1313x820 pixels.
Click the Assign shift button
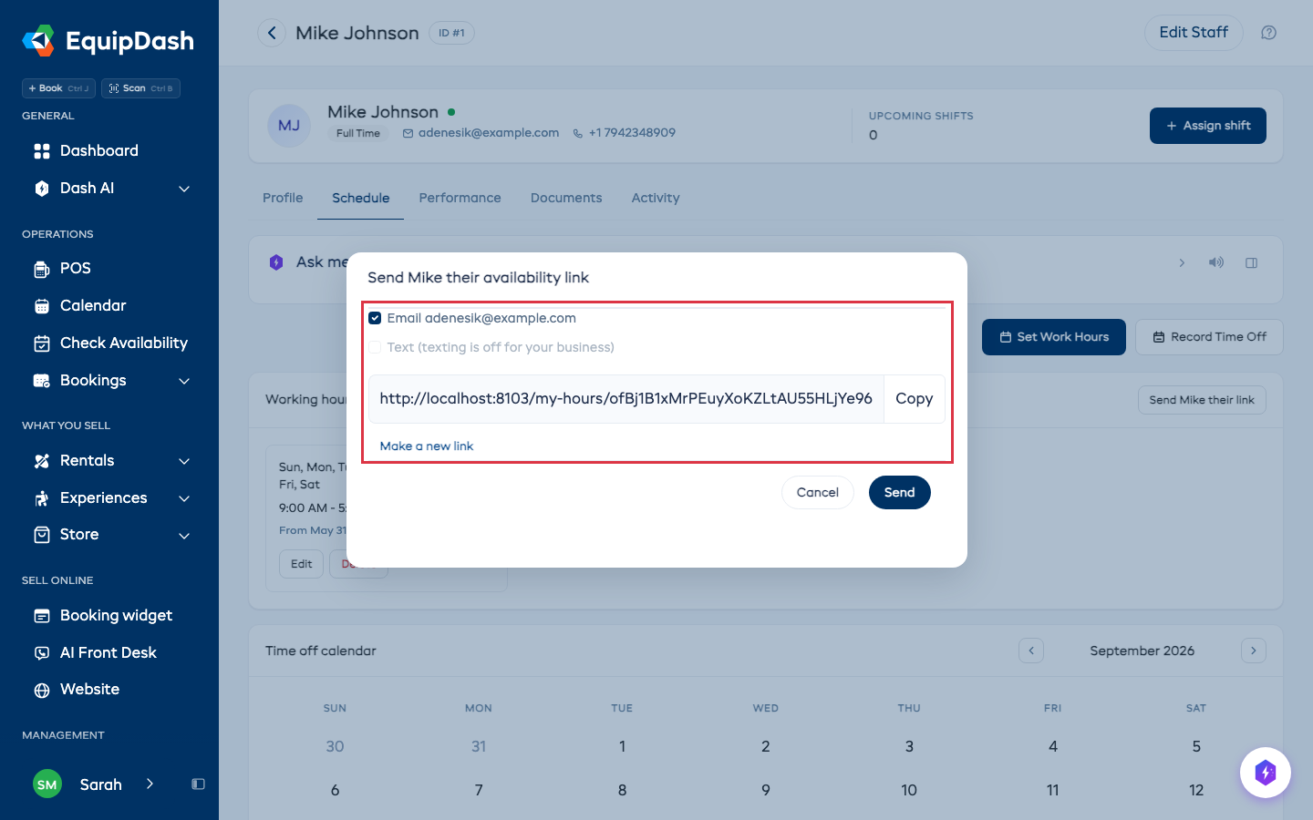point(1208,126)
